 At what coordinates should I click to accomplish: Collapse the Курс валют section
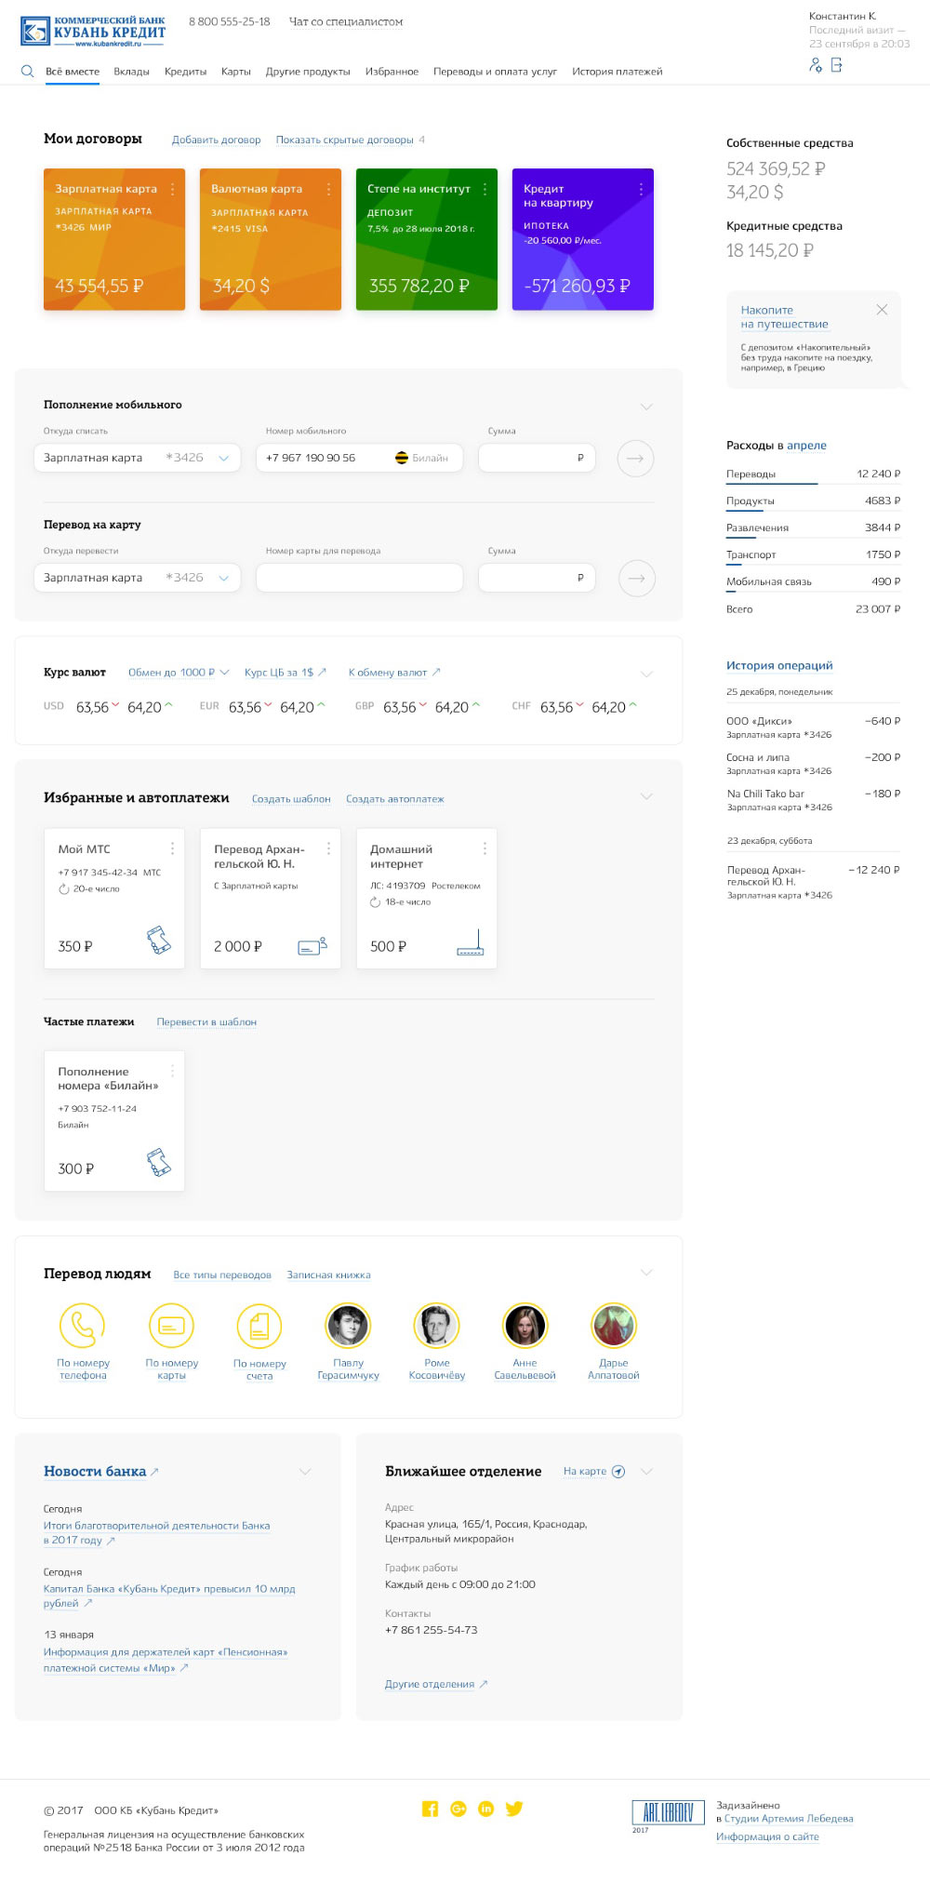[646, 674]
